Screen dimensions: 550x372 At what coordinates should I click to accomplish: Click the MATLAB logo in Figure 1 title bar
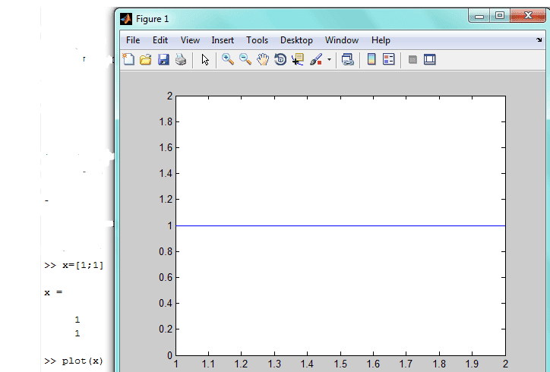126,19
